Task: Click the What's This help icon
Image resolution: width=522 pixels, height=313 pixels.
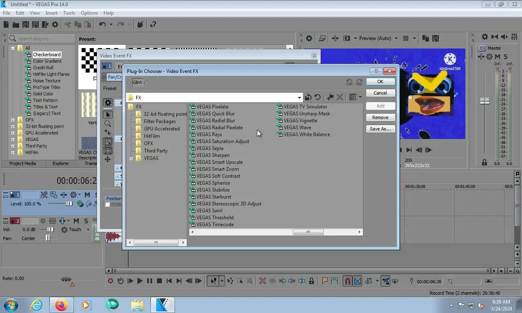Action: tap(153, 25)
